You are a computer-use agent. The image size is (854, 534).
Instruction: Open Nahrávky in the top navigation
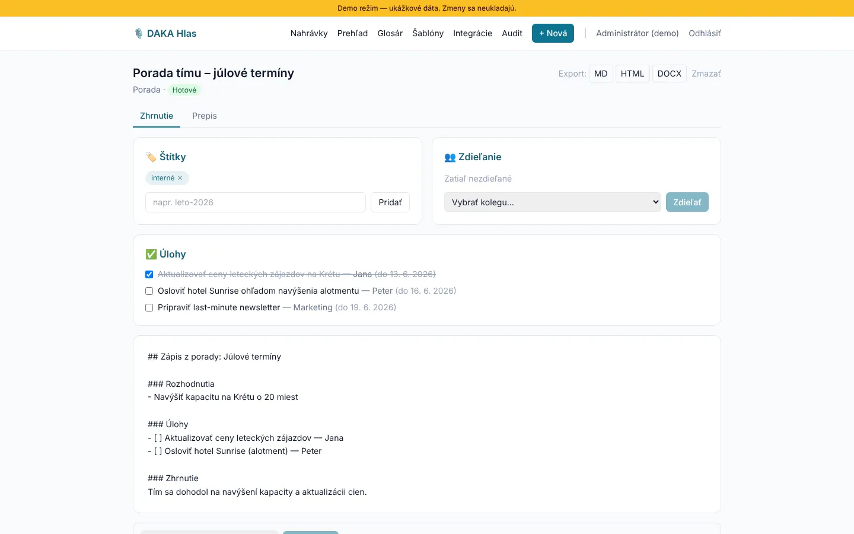(x=309, y=33)
